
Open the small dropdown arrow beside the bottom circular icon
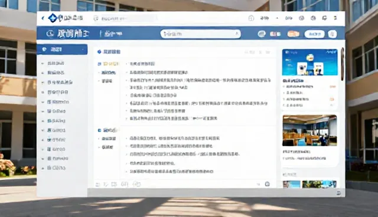click(x=259, y=185)
